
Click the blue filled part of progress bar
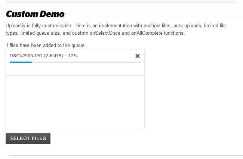21,62
